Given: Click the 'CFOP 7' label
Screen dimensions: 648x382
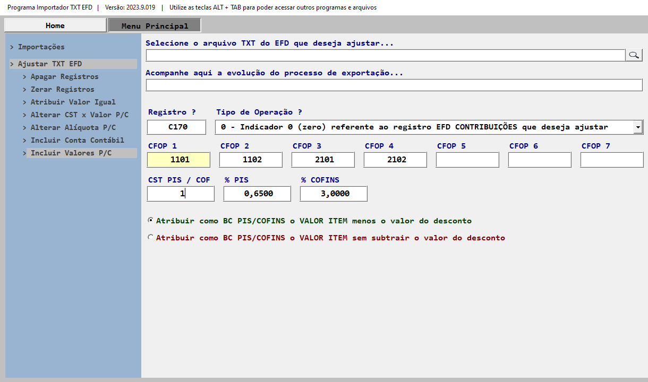Looking at the screenshot, I should (596, 146).
